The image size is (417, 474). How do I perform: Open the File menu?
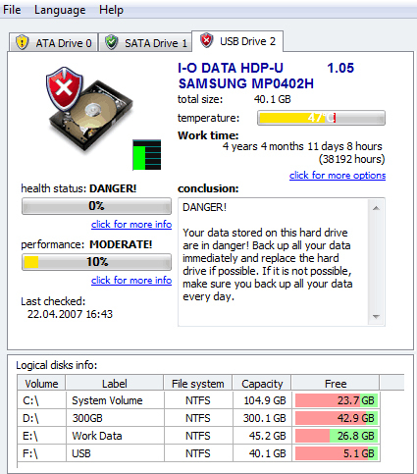12,10
